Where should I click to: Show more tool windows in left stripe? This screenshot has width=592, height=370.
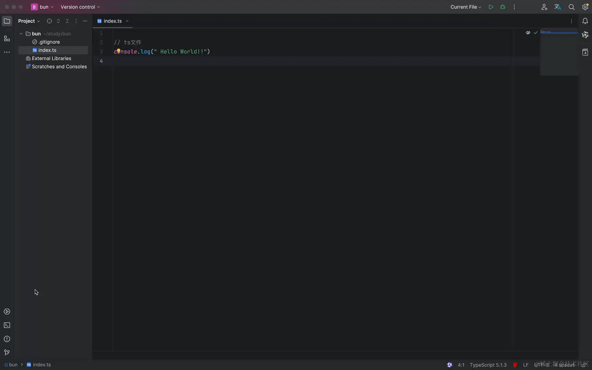click(7, 52)
